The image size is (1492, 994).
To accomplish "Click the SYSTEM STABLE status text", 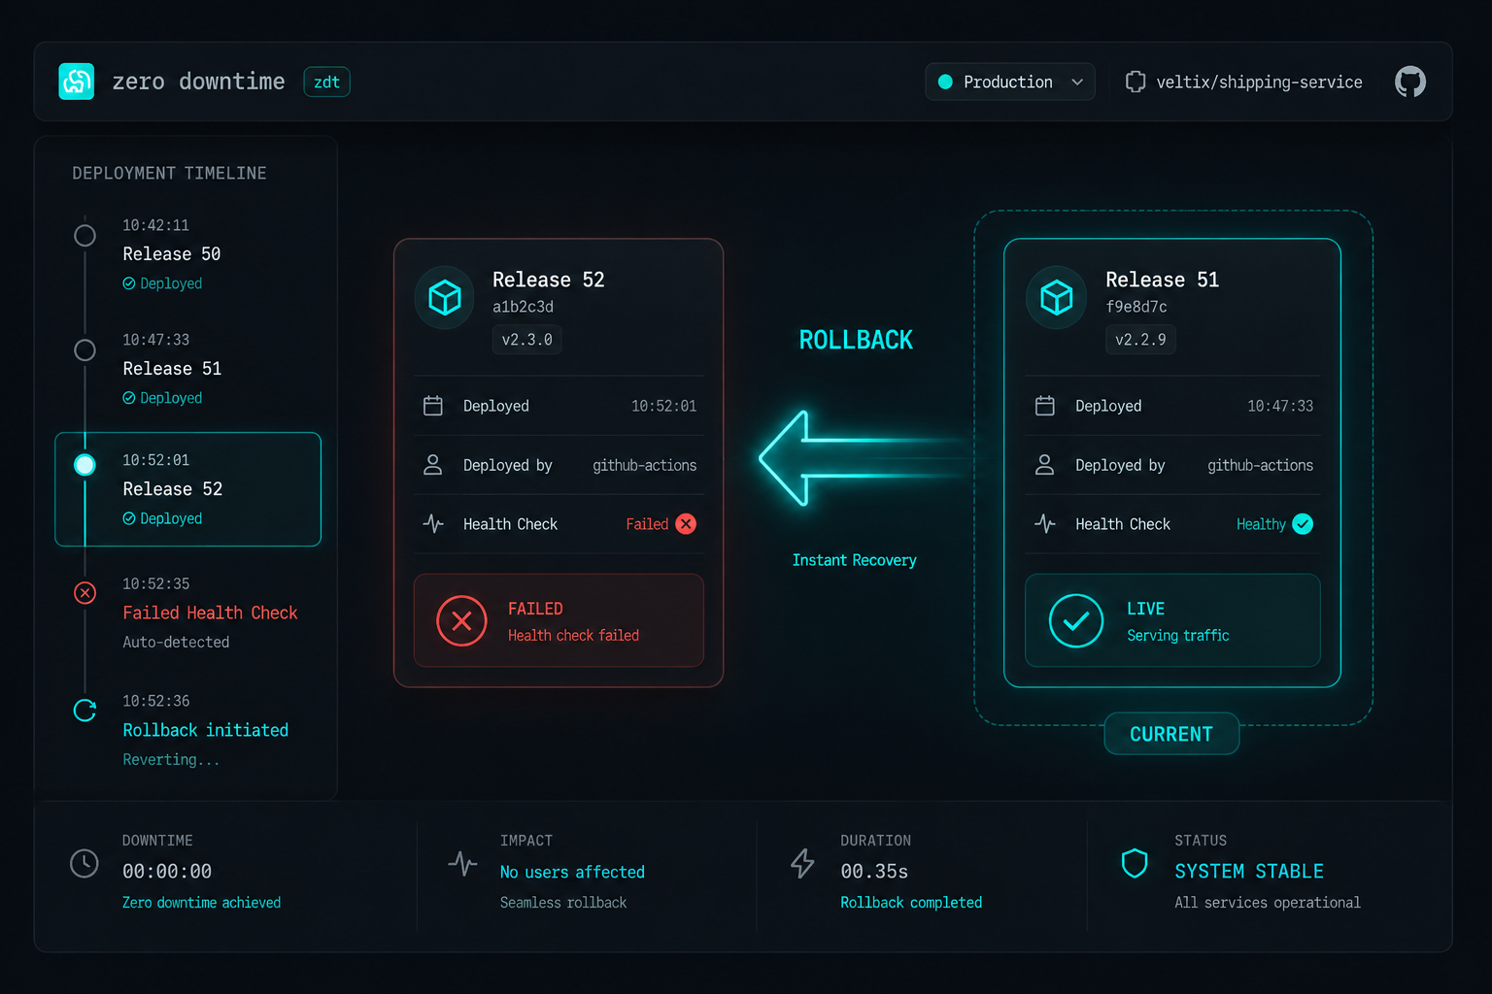I will [x=1249, y=872].
